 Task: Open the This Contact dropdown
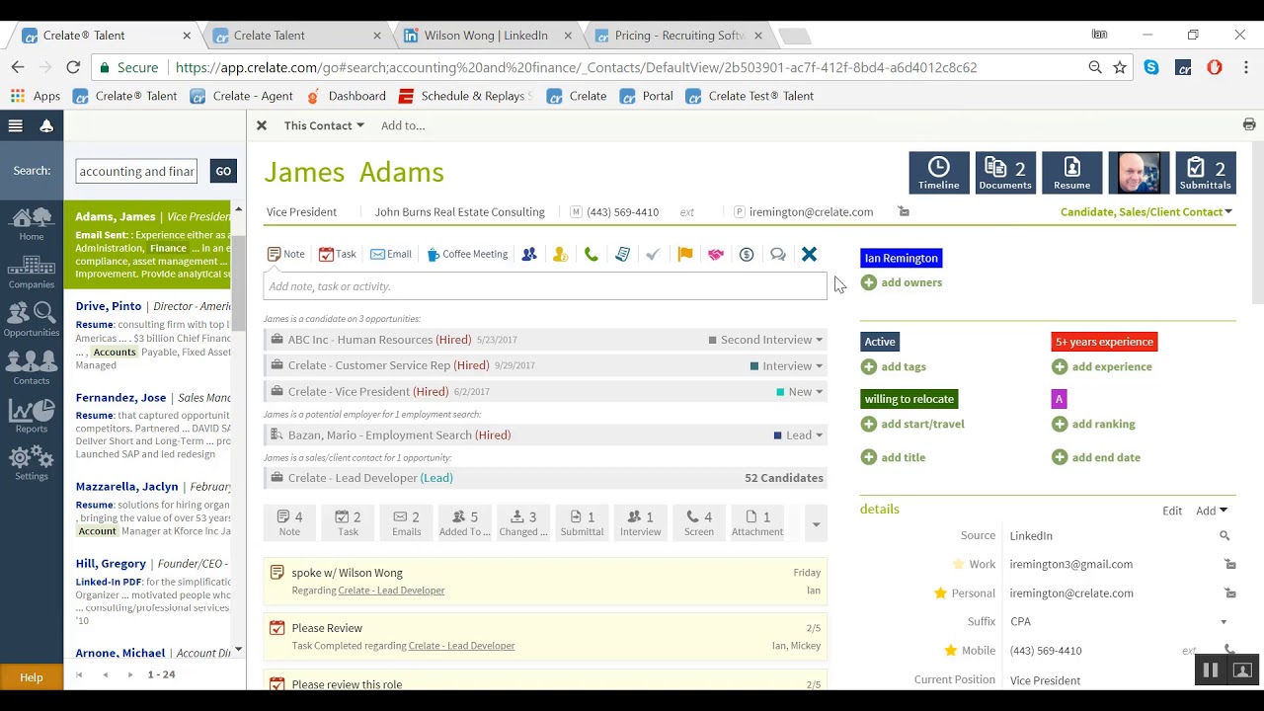pyautogui.click(x=324, y=125)
